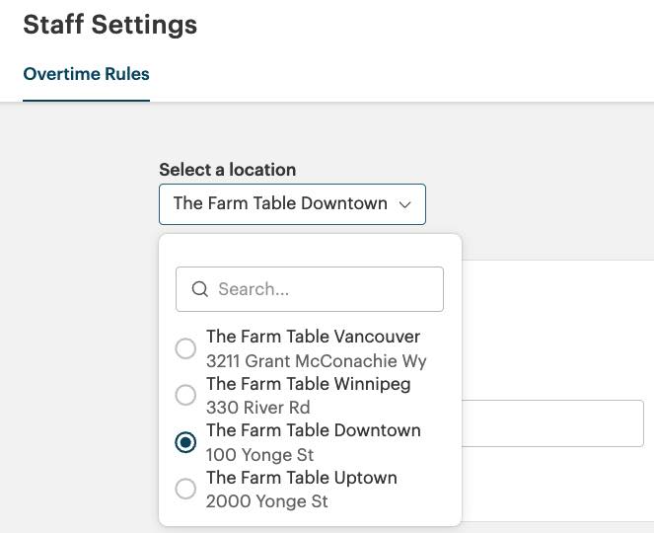Click the '2000 Yonge St' address line
654x533 pixels.
266,501
